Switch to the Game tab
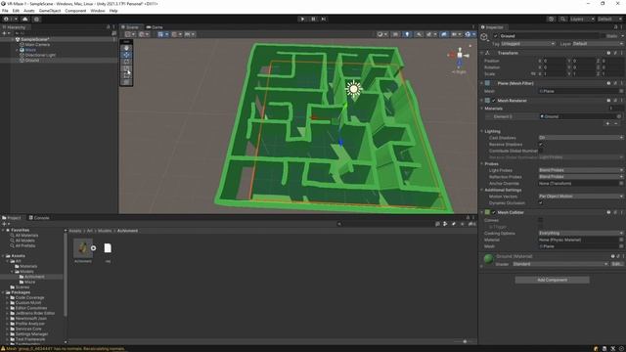The width and height of the screenshot is (626, 352). tap(155, 27)
